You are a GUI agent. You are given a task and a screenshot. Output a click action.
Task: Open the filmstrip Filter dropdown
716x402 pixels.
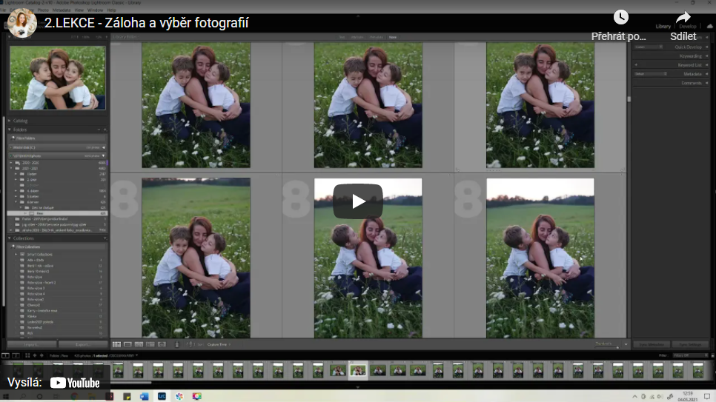pos(690,355)
